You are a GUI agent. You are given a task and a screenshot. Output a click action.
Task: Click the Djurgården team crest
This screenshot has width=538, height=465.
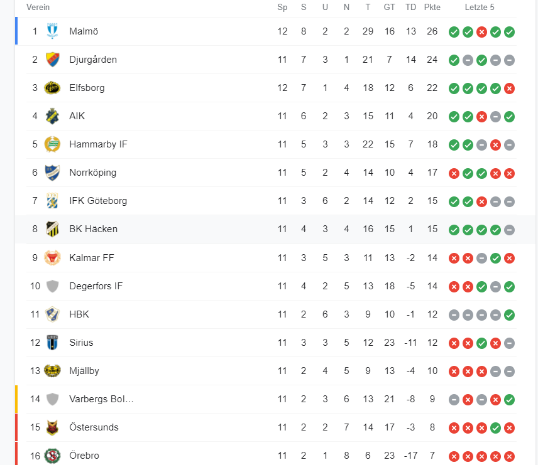[x=52, y=59]
